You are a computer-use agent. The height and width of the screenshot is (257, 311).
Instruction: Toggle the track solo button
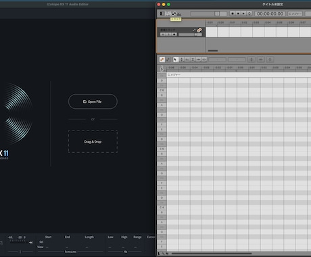tap(168, 34)
